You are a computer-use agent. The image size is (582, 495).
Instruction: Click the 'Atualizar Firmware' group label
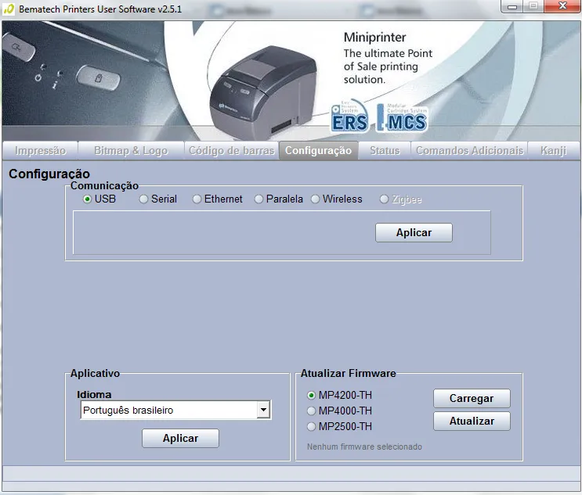(348, 373)
